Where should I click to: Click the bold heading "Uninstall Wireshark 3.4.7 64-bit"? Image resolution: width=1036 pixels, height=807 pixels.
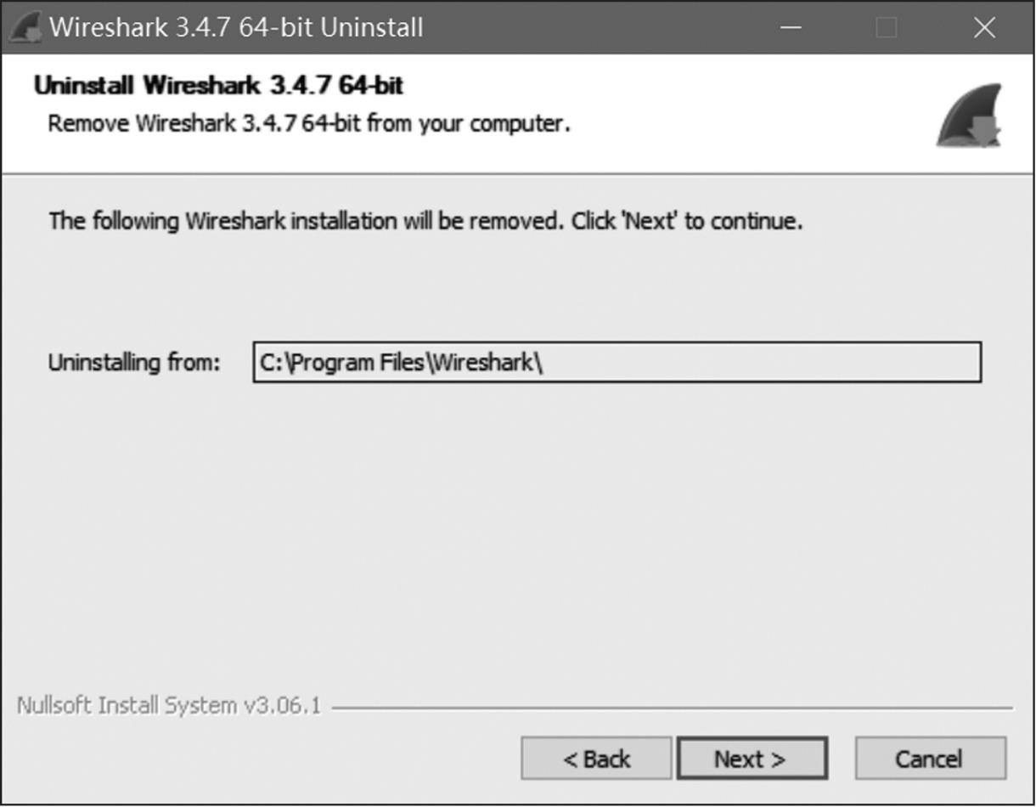[x=218, y=86]
